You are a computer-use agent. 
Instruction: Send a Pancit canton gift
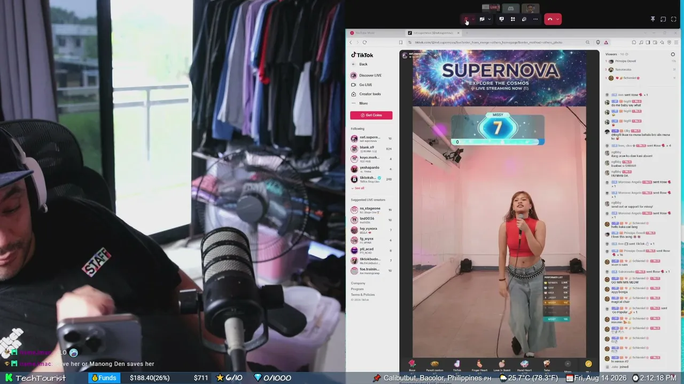(434, 365)
